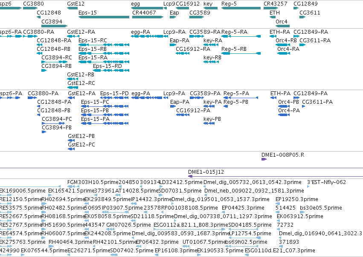Select the Dmel_neb_009022_0932_1581.3prime label

pos(254,191)
